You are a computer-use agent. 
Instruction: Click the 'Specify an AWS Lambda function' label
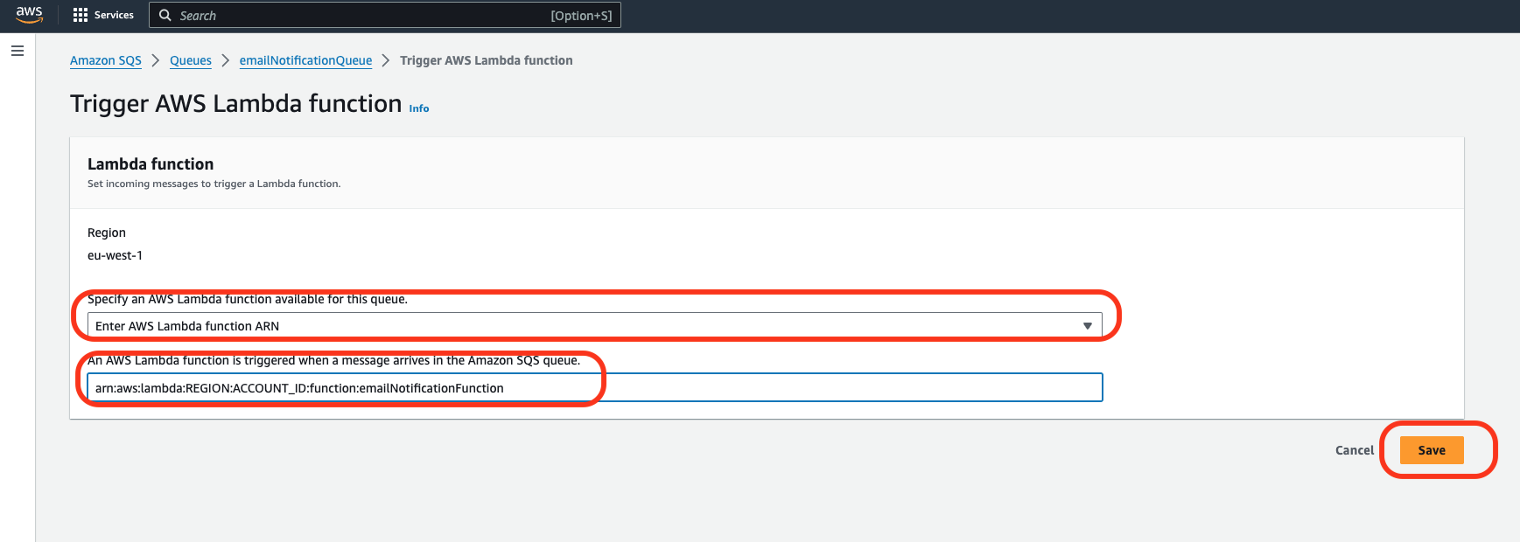pos(248,299)
